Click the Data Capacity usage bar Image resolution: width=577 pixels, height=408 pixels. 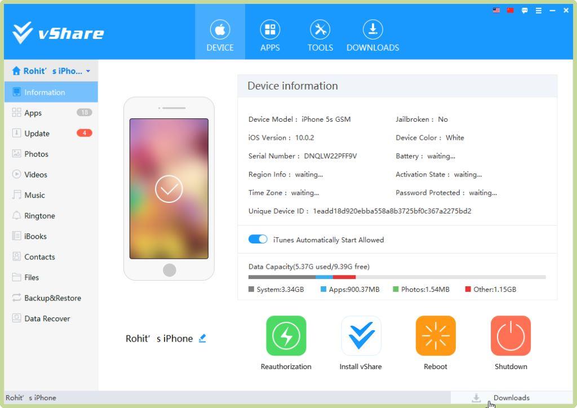click(397, 277)
